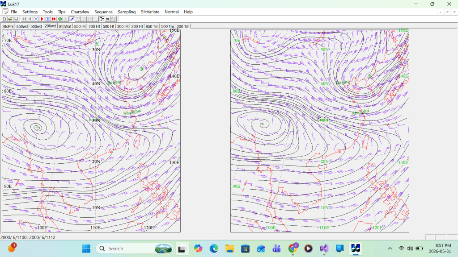The width and height of the screenshot is (458, 257).
Task: Toggle the blue wind barb display icon
Action: click(72, 19)
